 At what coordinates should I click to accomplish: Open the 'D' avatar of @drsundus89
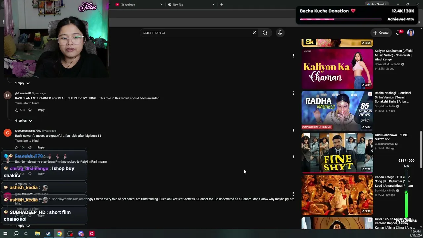[7, 96]
